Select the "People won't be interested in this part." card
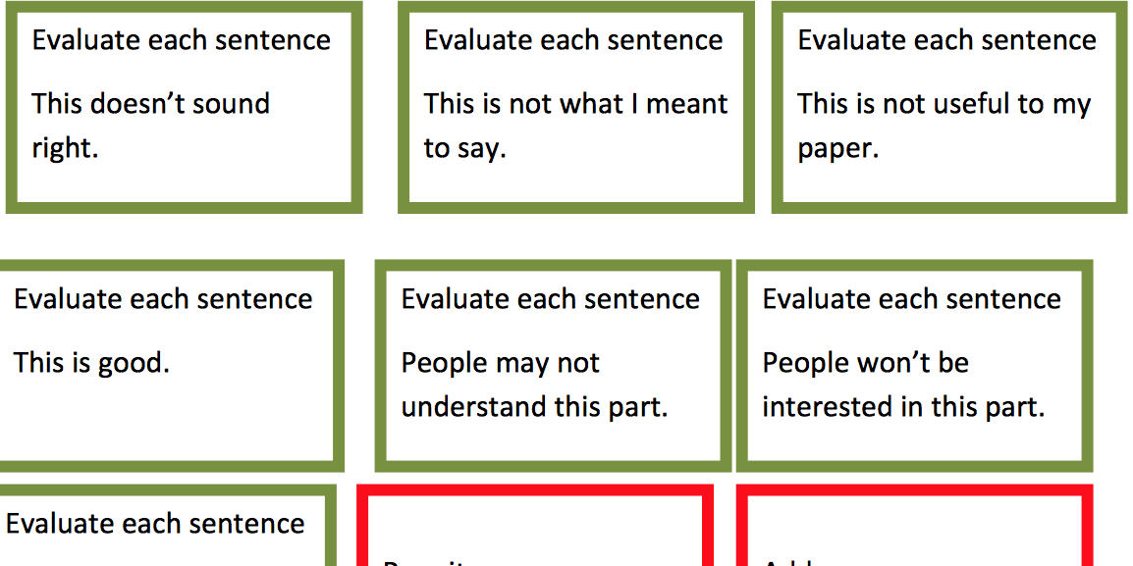The image size is (1133, 566). 915,366
